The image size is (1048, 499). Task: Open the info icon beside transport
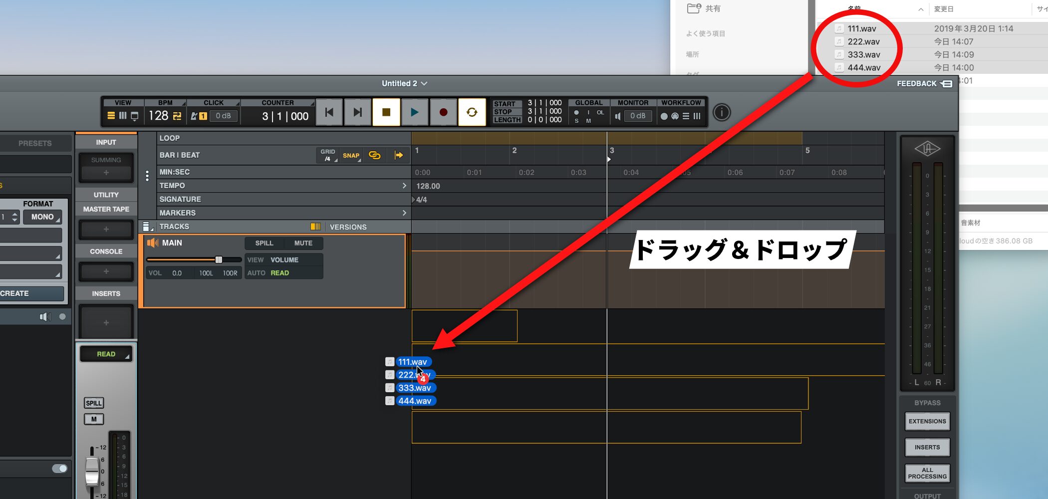pos(721,113)
